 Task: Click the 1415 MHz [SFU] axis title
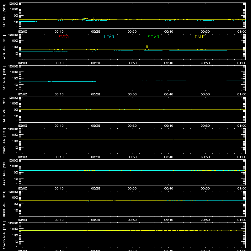coord(4,109)
